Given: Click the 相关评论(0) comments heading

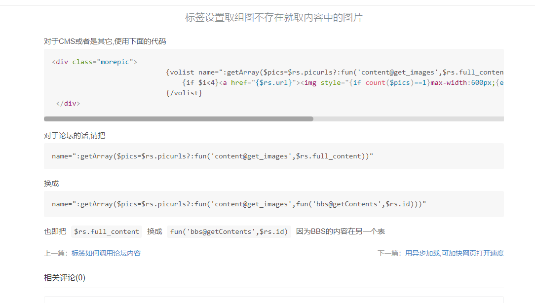Looking at the screenshot, I should [65, 278].
